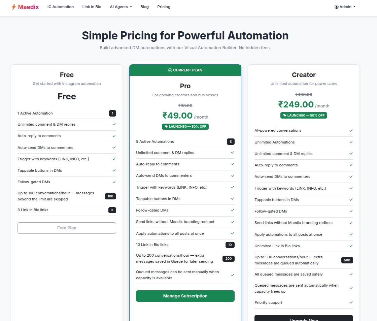The width and height of the screenshot is (377, 321).
Task: Click the Manage Subscription button
Action: (185, 296)
